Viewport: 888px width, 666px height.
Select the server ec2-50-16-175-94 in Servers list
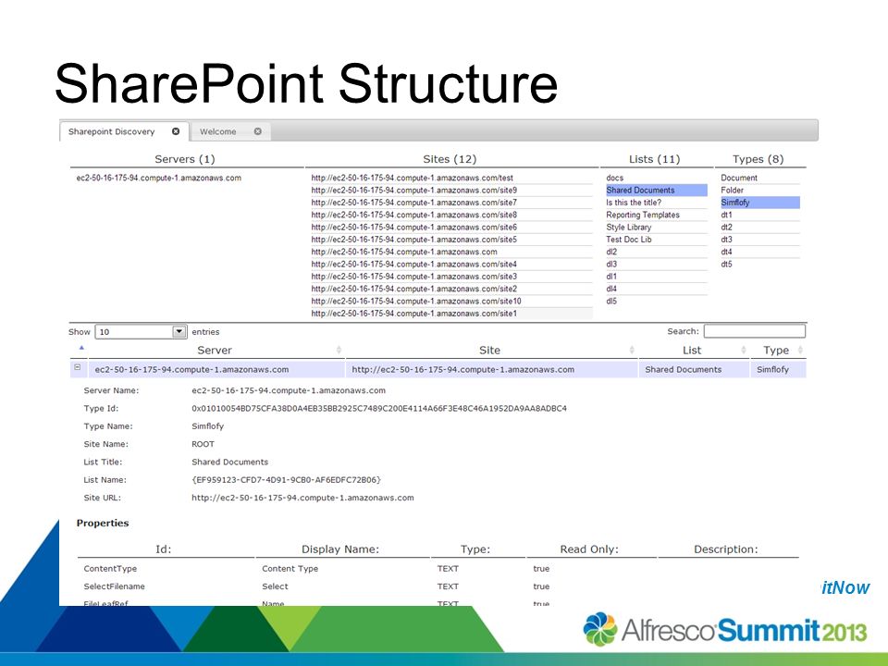click(x=158, y=178)
